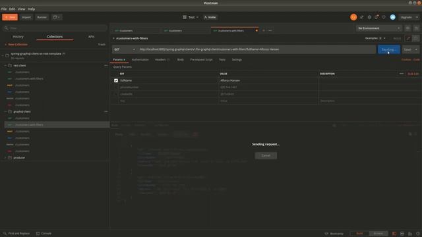Viewport: 422px width, 237px height.
Task: Collapse the graphql-client folder
Action: click(x=5, y=111)
